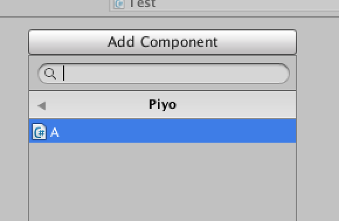Viewport: 339px width, 221px height.
Task: Return to parent menu from Piyo
Action: pyautogui.click(x=41, y=106)
